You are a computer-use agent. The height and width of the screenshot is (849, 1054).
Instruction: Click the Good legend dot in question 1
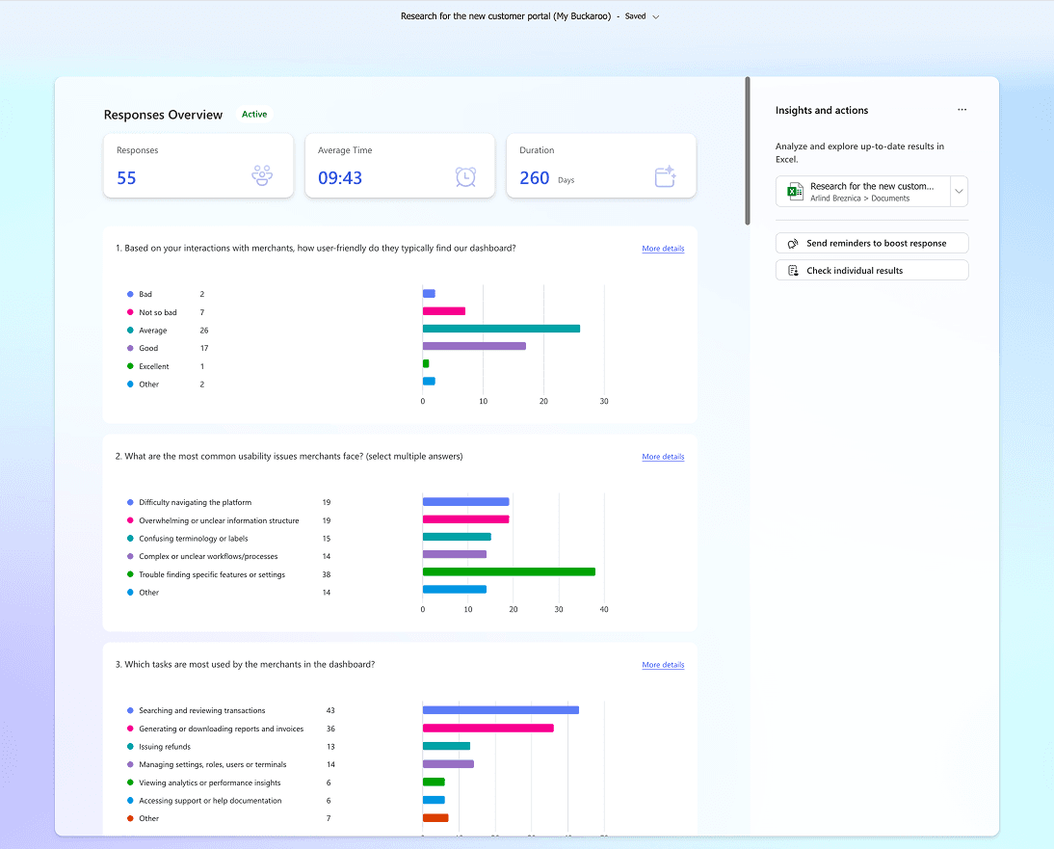click(130, 348)
